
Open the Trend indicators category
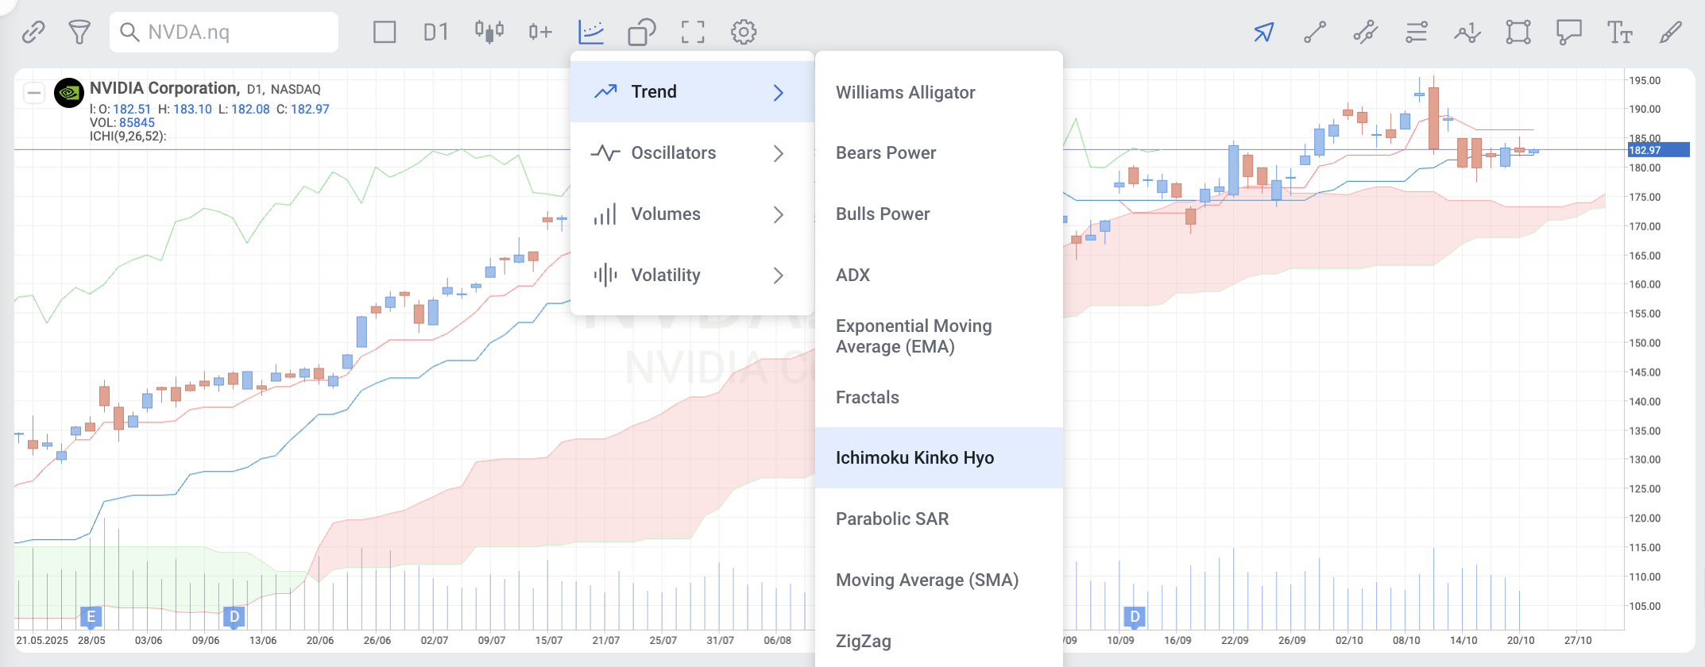tap(692, 92)
